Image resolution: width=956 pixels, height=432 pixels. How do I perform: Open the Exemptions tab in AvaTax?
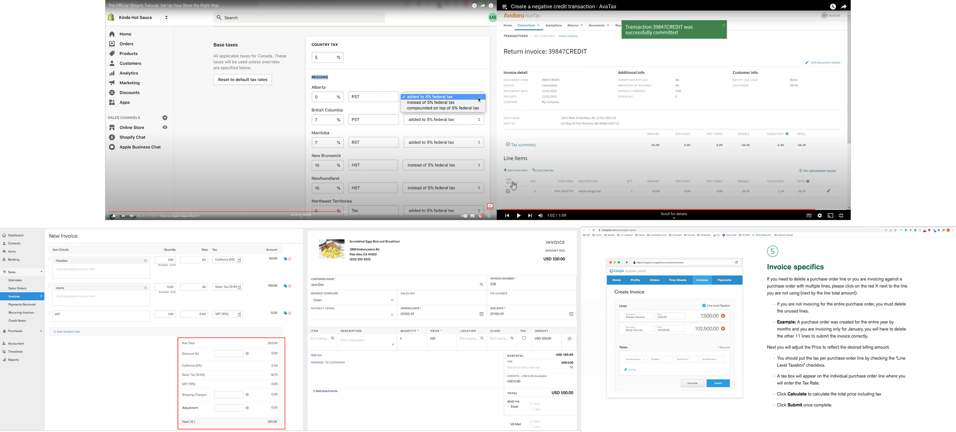click(x=554, y=26)
